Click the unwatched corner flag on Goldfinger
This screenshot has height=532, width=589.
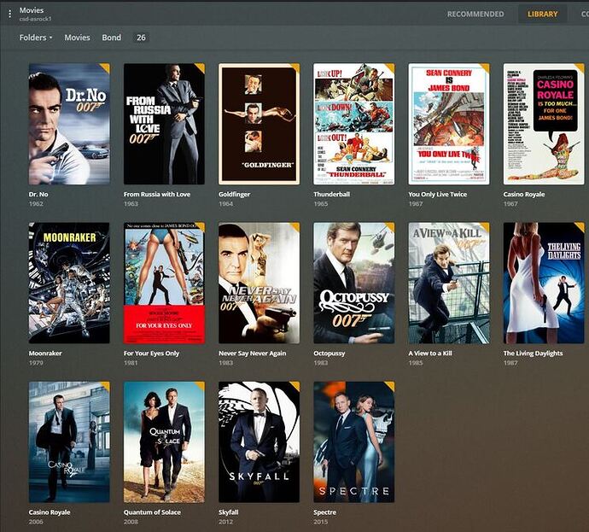tap(295, 67)
